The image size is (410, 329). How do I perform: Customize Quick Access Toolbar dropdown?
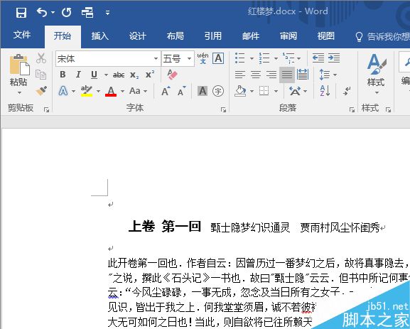click(x=107, y=13)
